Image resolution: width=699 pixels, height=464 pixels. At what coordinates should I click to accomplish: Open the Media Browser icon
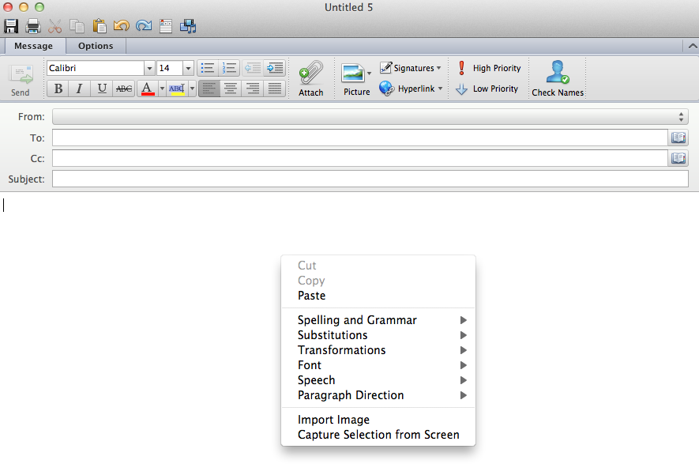pyautogui.click(x=188, y=26)
